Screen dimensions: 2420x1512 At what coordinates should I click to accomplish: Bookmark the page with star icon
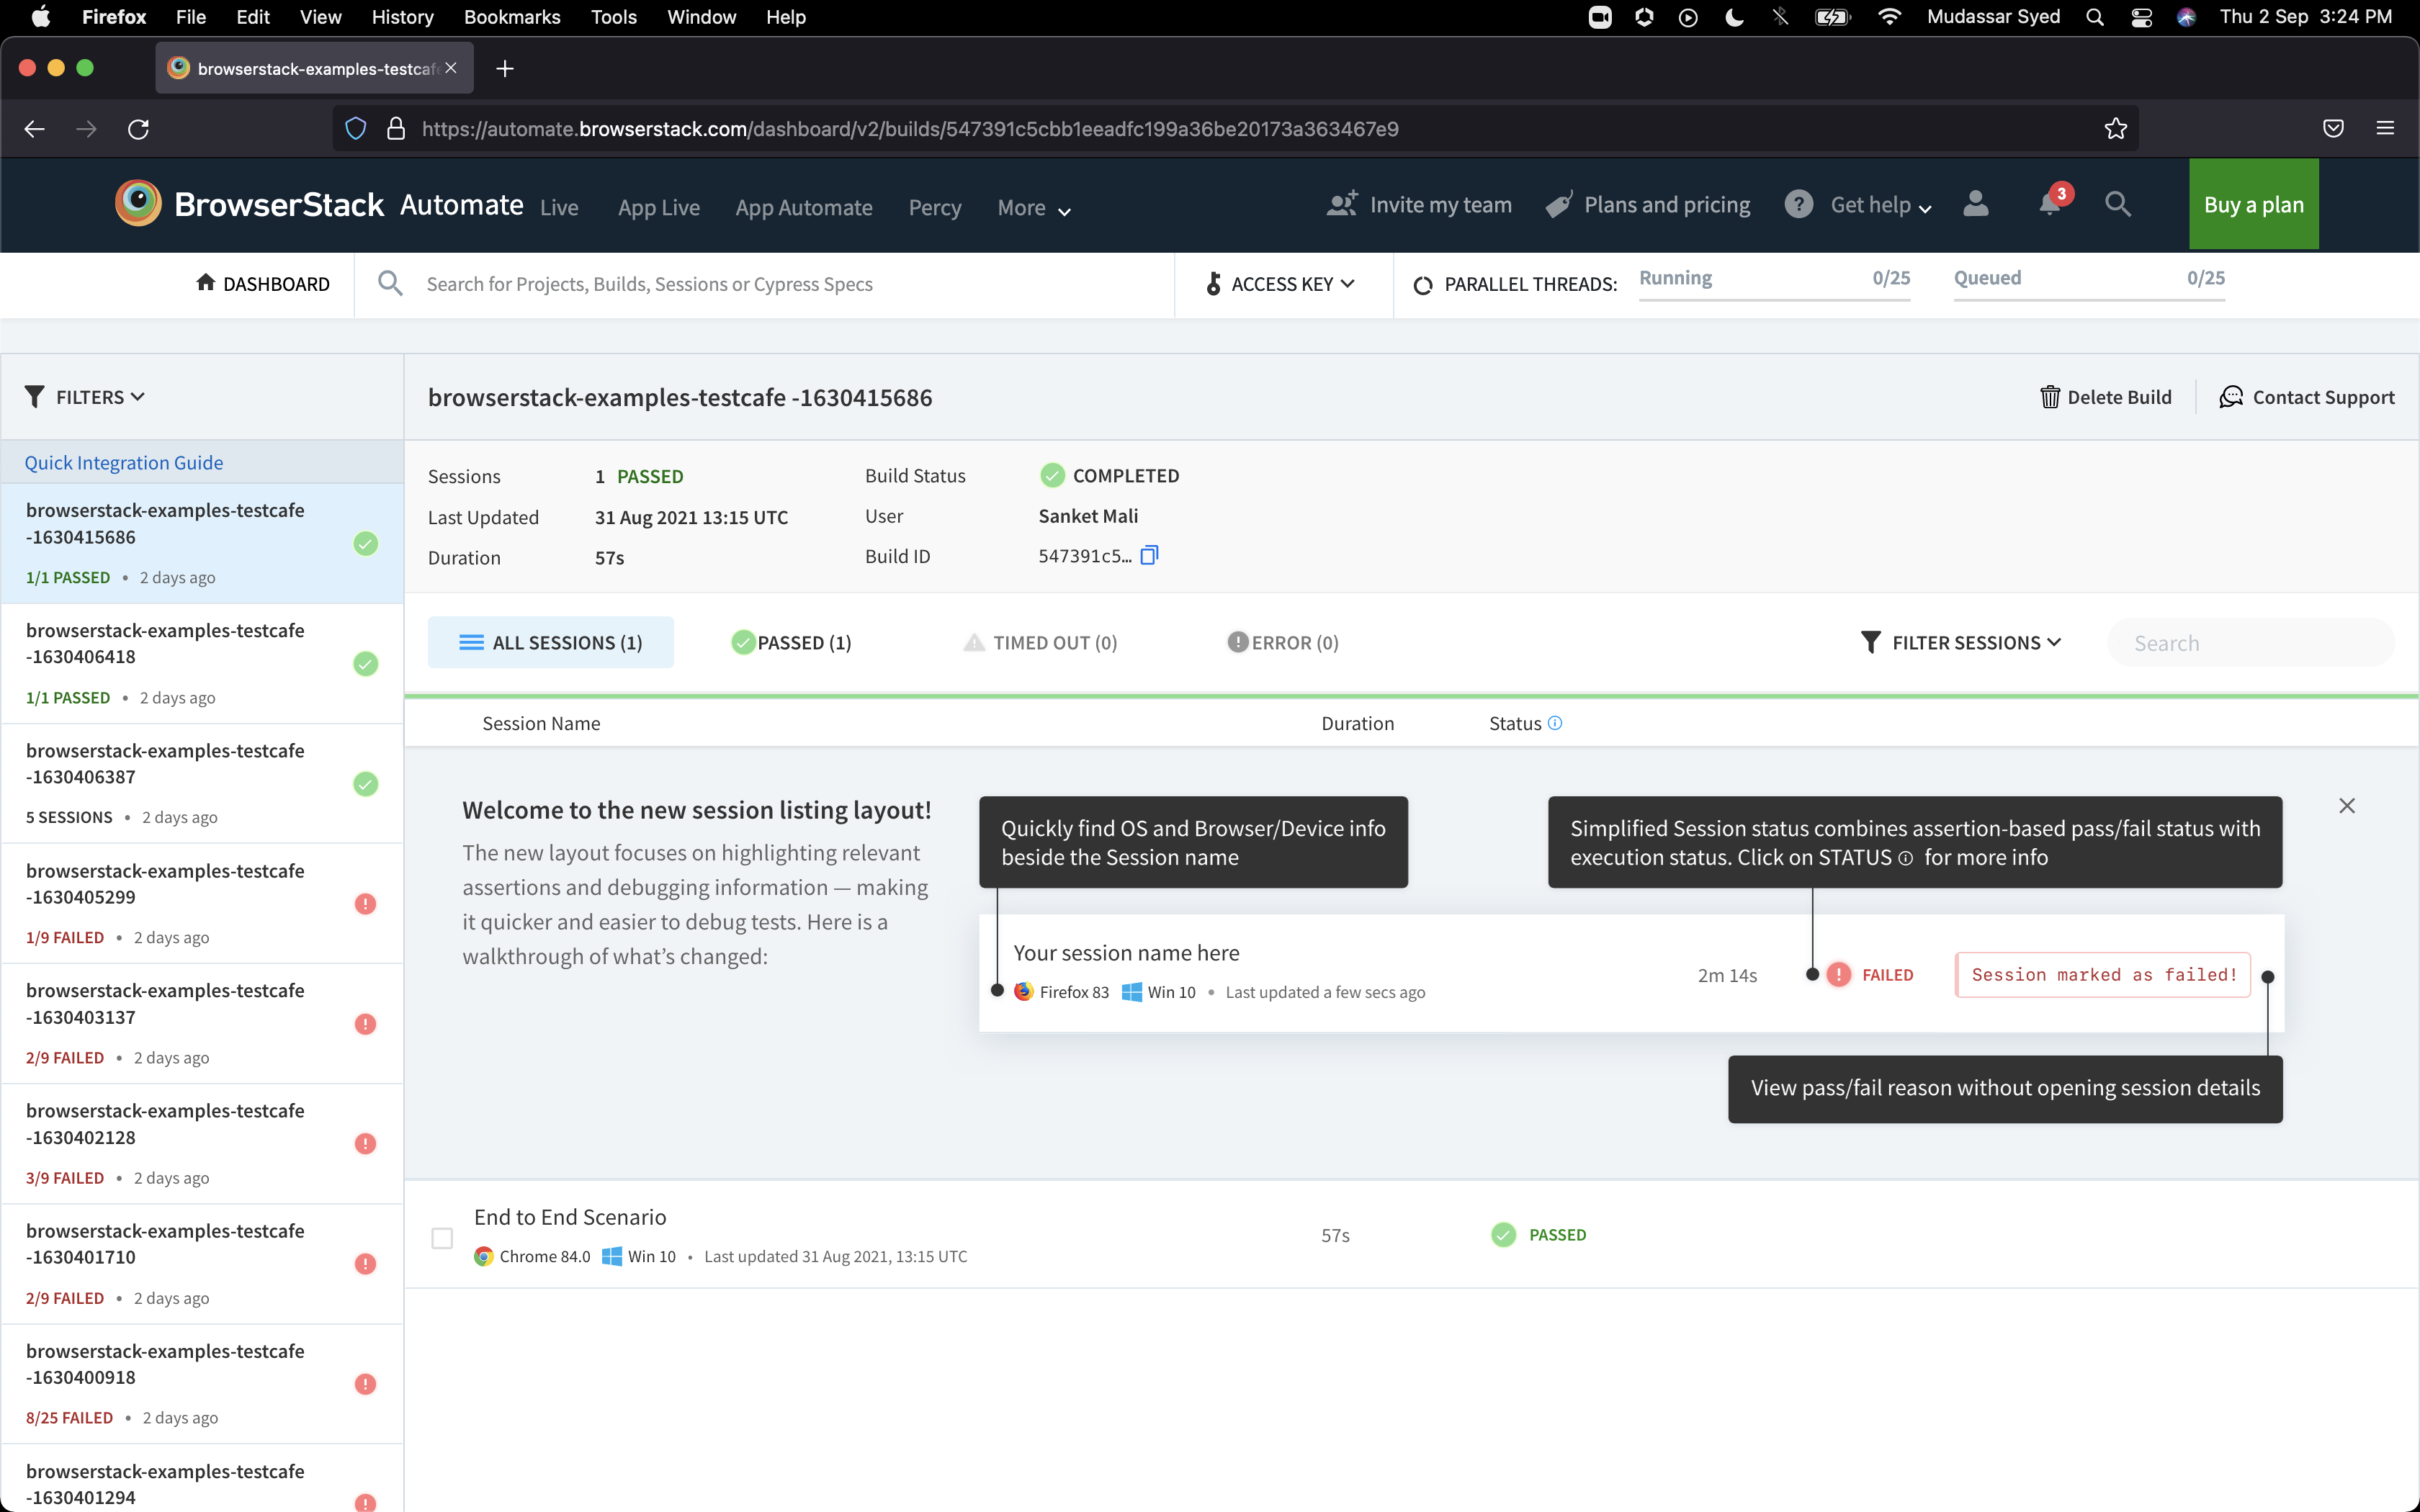(x=2115, y=129)
